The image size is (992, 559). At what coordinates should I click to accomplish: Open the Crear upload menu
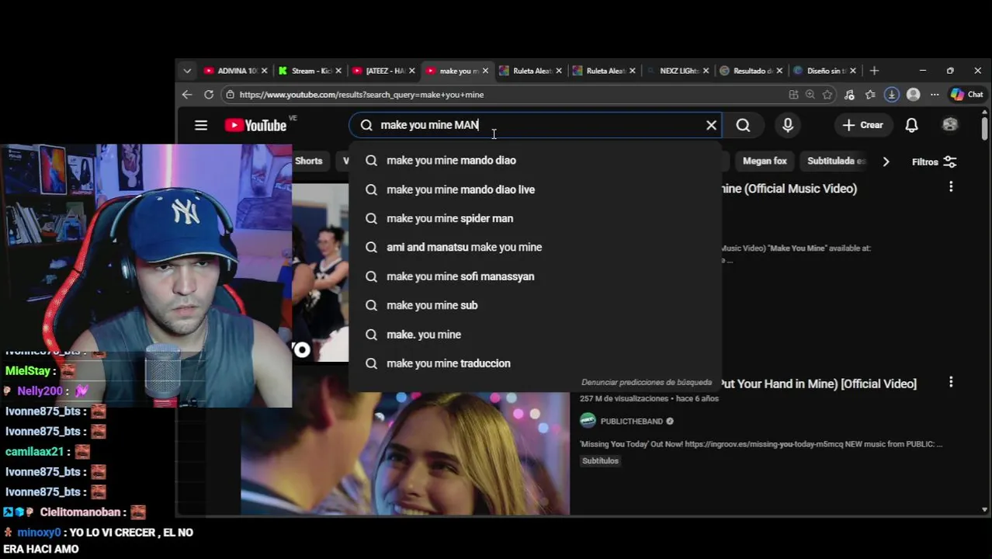[862, 125]
